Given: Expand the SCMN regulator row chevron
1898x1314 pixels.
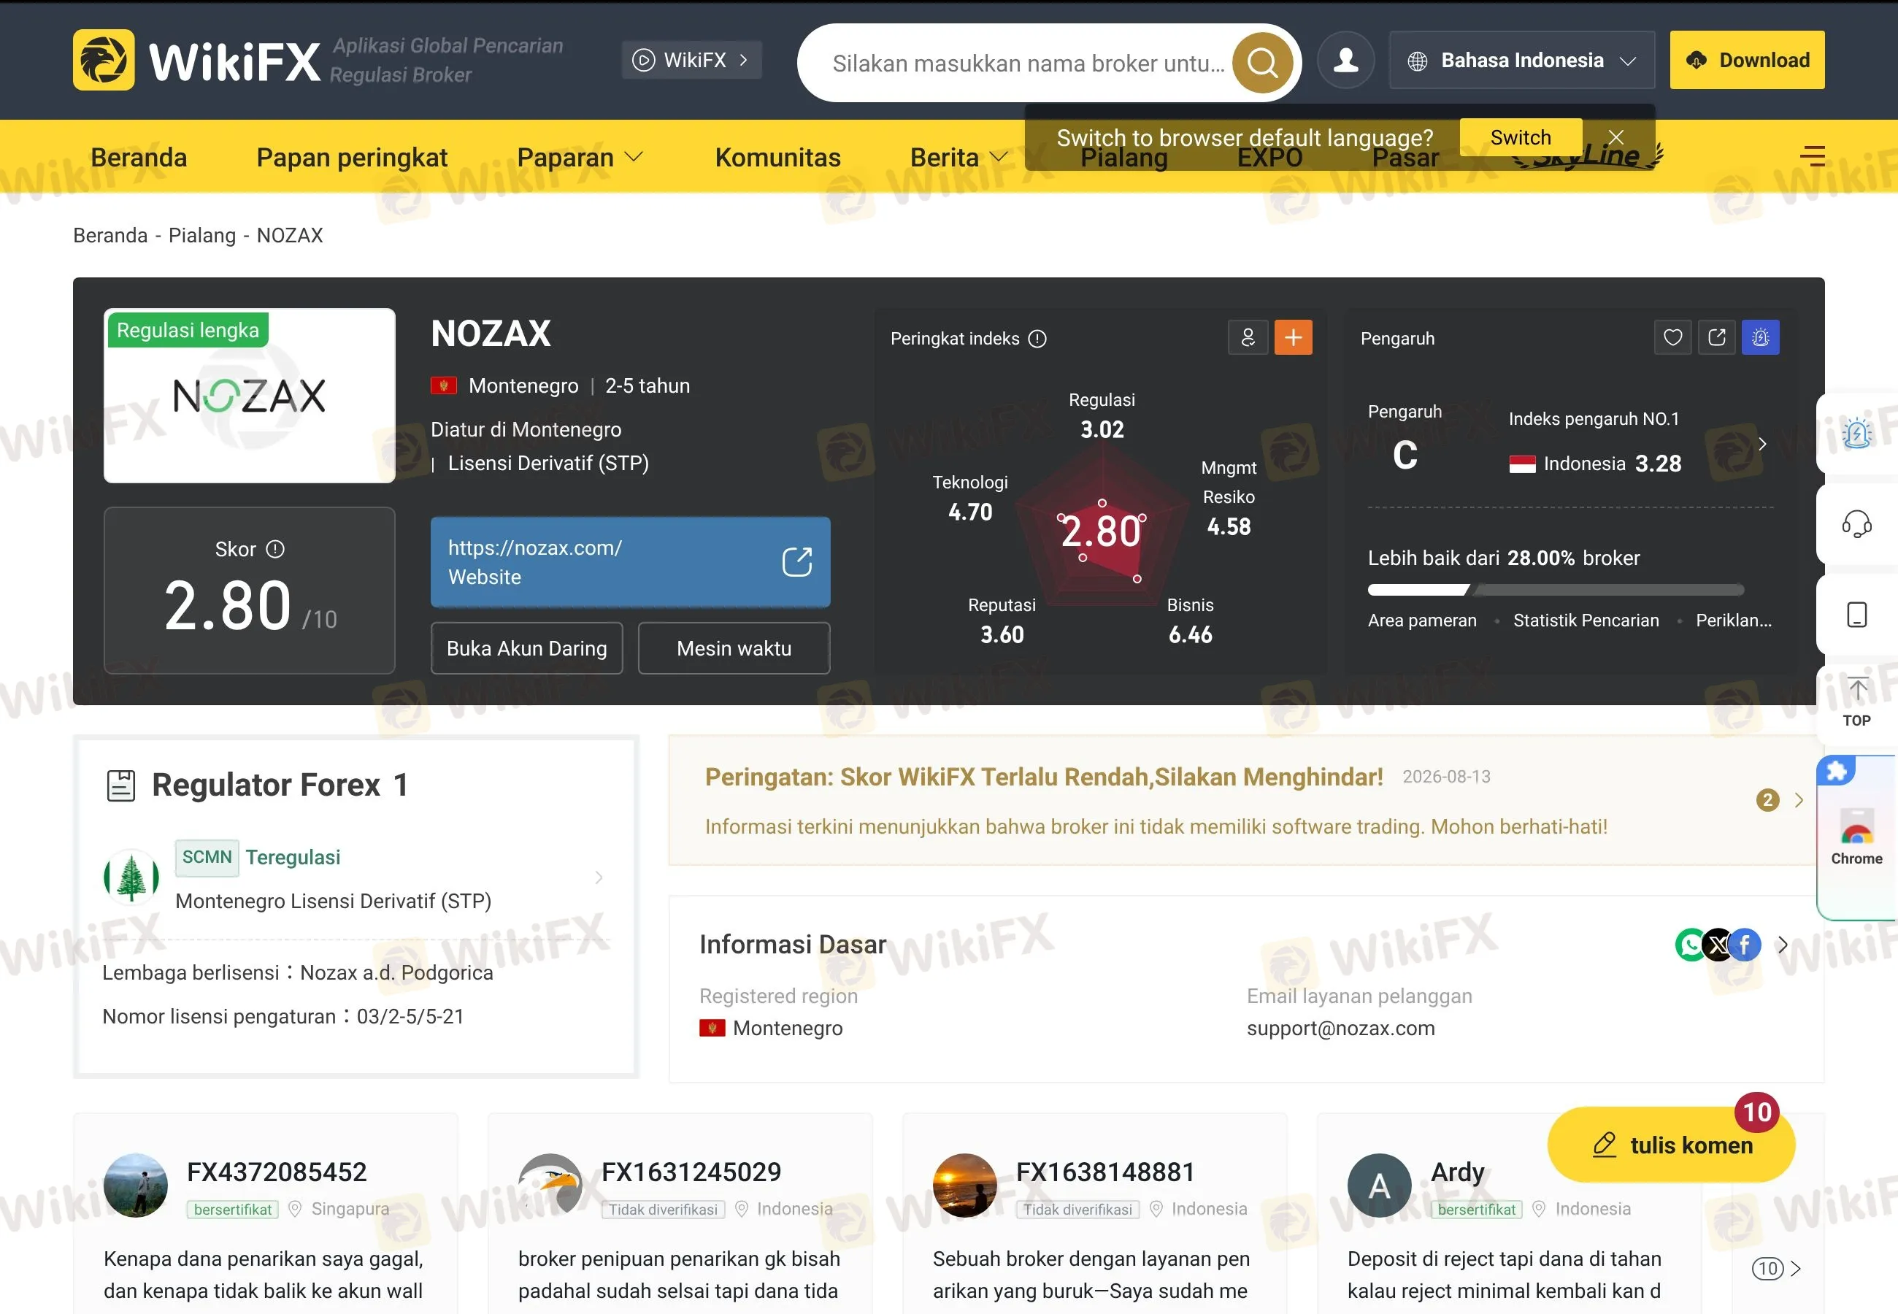Looking at the screenshot, I should click(599, 877).
